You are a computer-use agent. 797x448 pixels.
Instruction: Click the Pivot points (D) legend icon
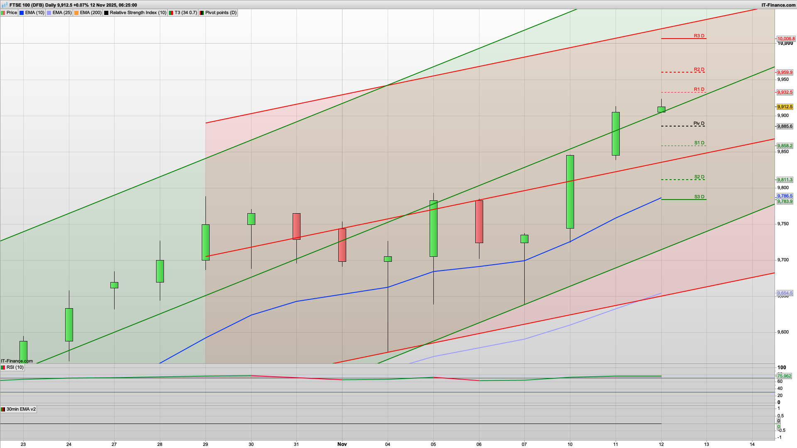(203, 12)
